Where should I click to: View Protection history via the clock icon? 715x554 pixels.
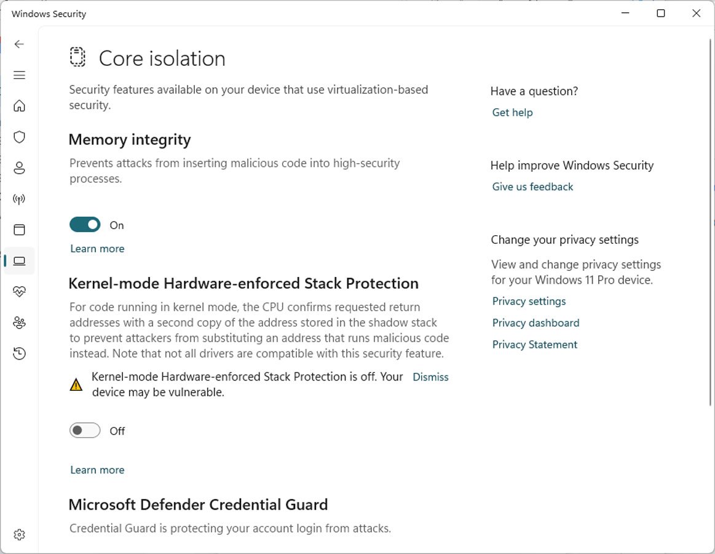click(x=19, y=353)
